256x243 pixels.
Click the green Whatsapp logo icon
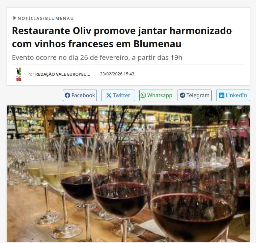click(143, 95)
